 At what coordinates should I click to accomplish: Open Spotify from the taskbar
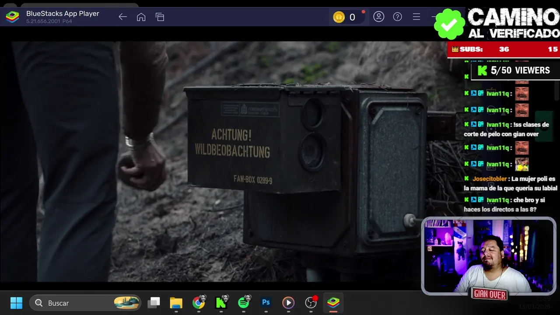pyautogui.click(x=244, y=303)
